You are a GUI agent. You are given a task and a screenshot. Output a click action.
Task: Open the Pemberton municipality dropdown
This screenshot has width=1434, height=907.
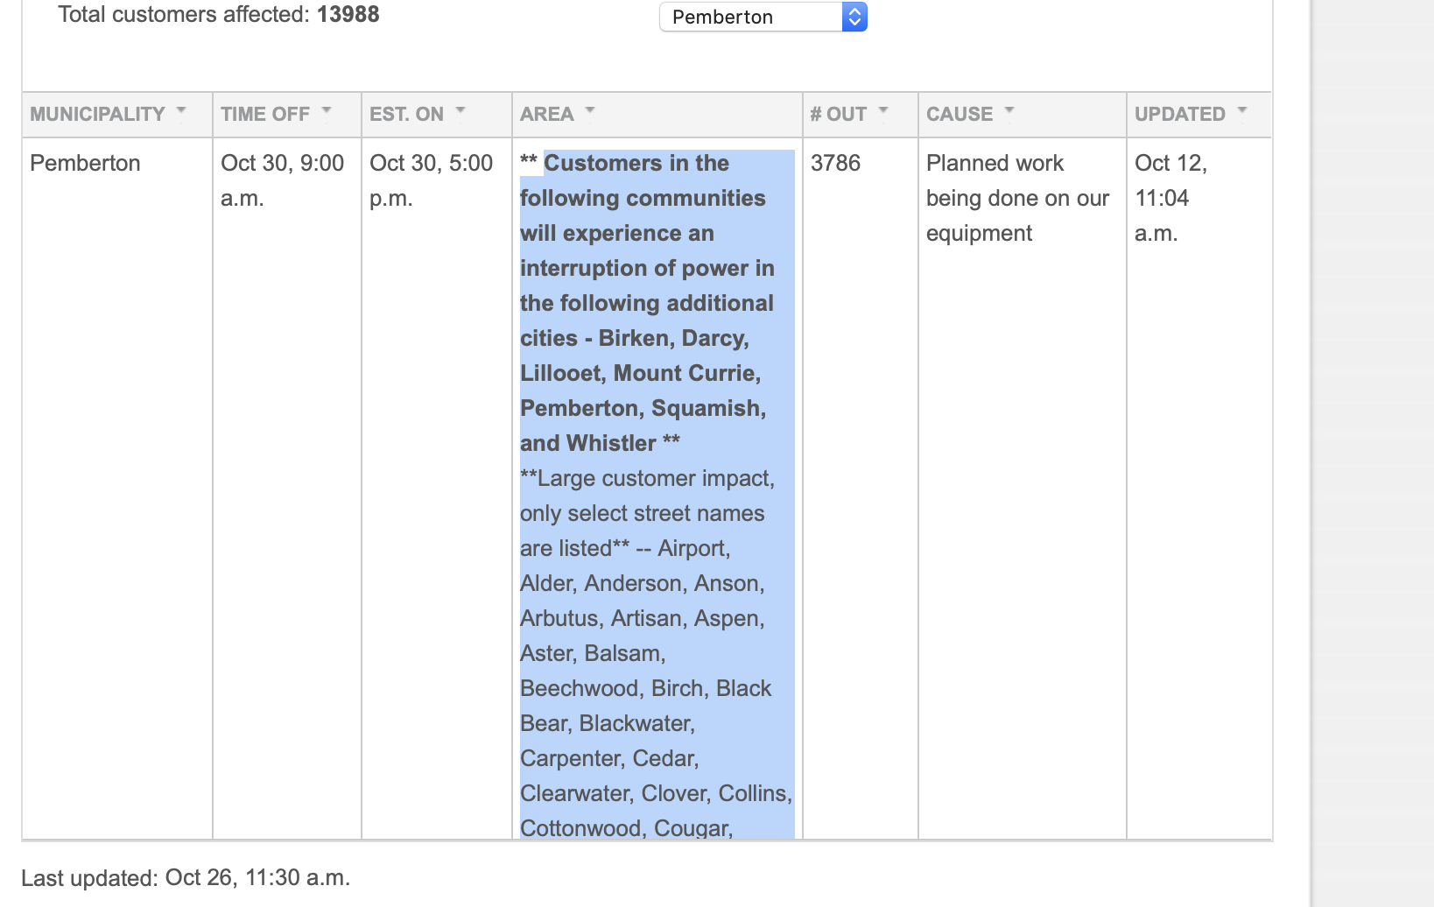[751, 17]
